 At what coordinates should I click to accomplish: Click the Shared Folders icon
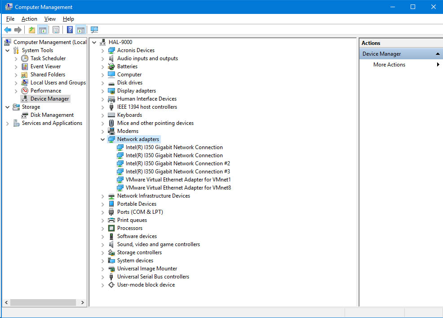point(25,75)
